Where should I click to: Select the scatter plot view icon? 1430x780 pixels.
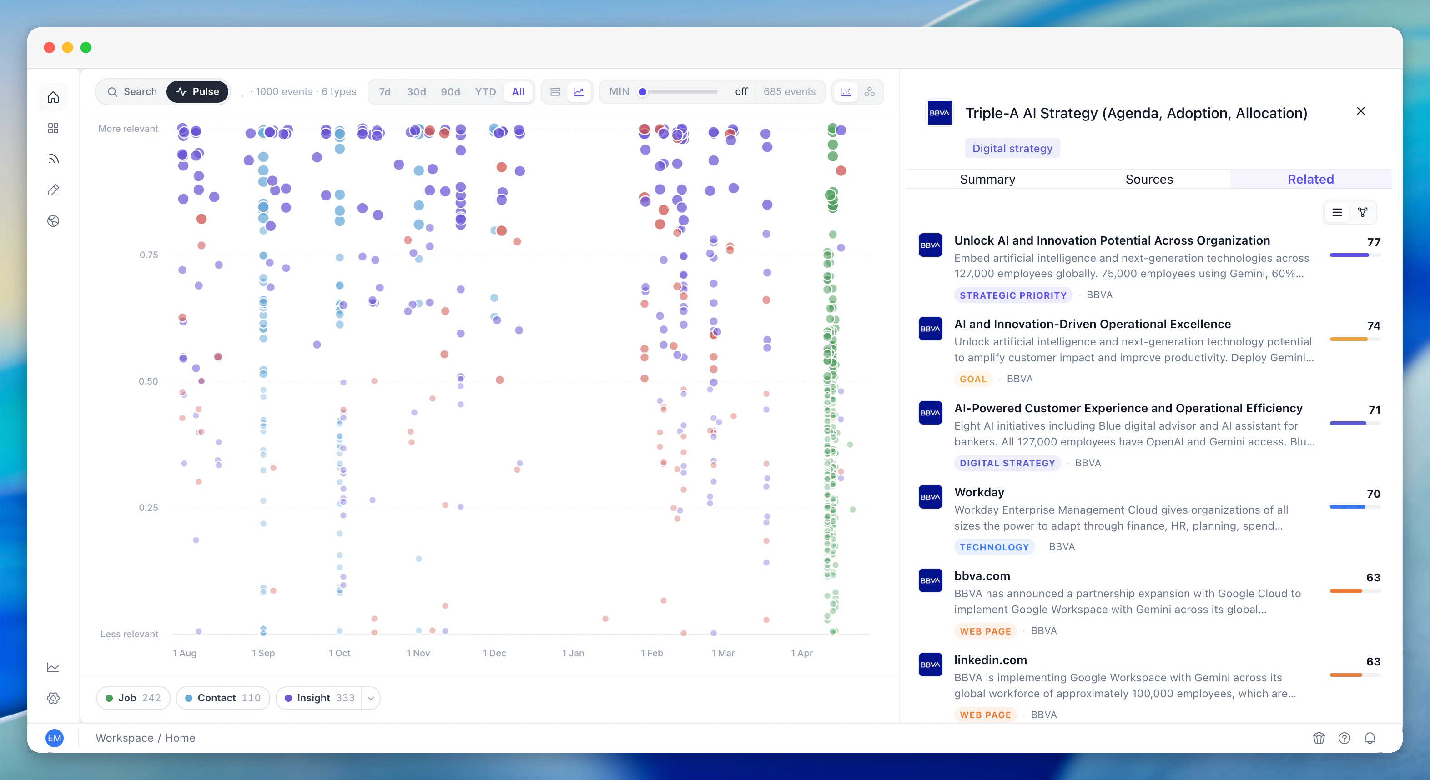pos(846,91)
